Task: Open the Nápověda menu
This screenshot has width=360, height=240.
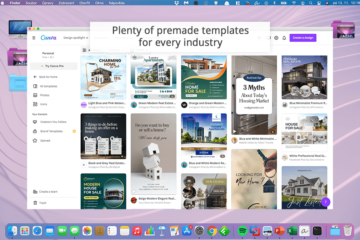Action: [117, 3]
